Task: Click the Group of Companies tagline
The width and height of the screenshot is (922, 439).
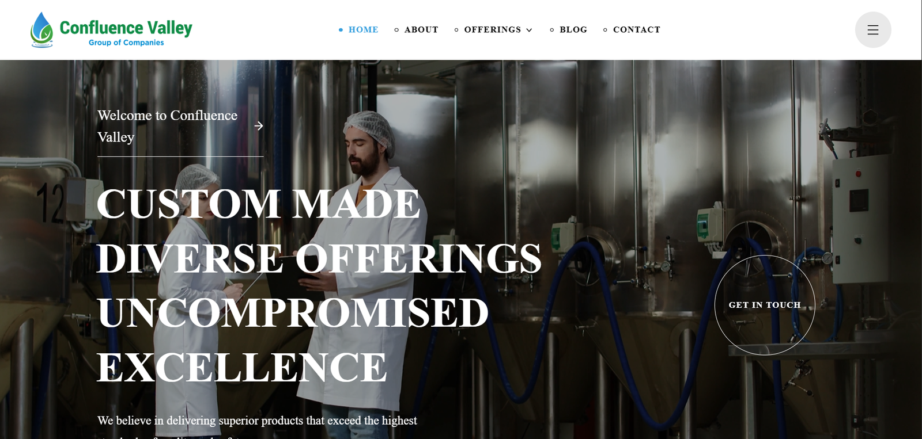Action: click(126, 43)
